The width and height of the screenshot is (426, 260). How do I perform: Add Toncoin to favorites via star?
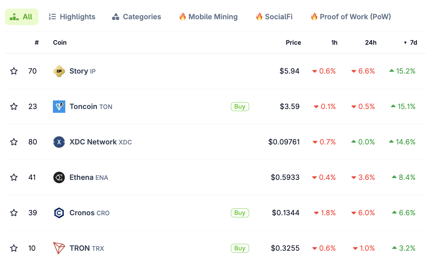pyautogui.click(x=14, y=106)
